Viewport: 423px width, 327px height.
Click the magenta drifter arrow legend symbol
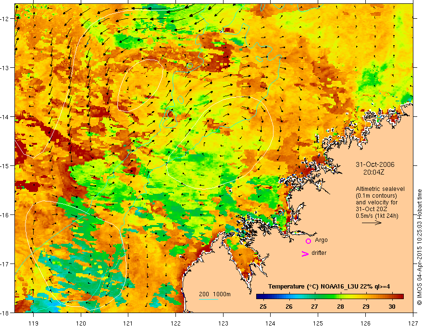pos(305,253)
